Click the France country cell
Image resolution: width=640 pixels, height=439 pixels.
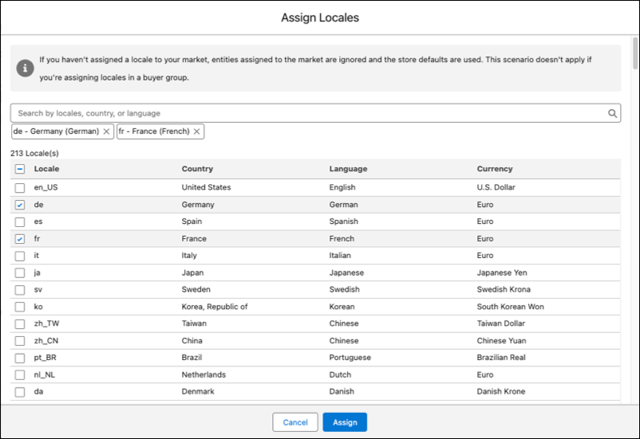[x=194, y=238]
